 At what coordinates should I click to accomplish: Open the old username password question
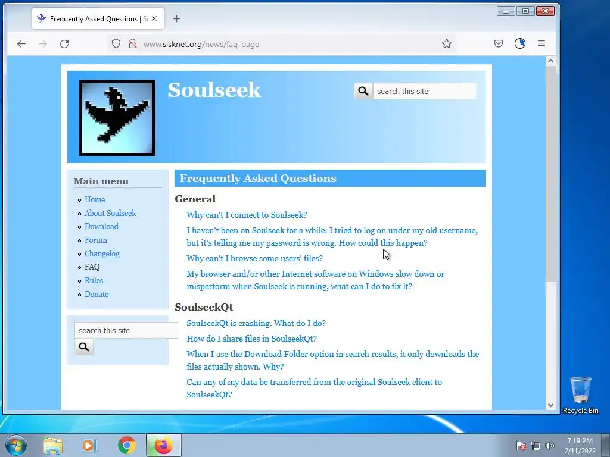click(x=332, y=237)
